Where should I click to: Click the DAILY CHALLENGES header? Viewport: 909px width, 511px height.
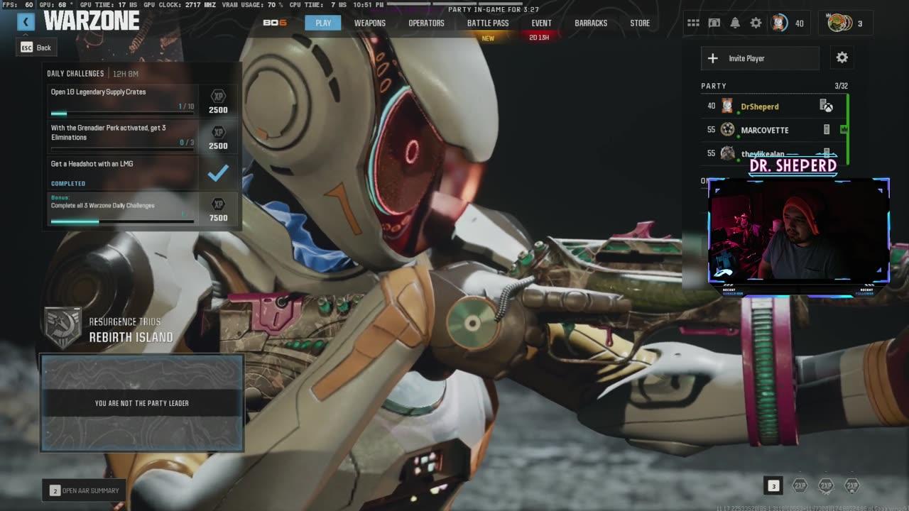click(x=75, y=73)
